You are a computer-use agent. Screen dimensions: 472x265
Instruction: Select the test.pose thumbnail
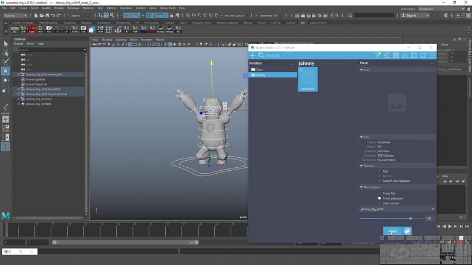(x=307, y=79)
